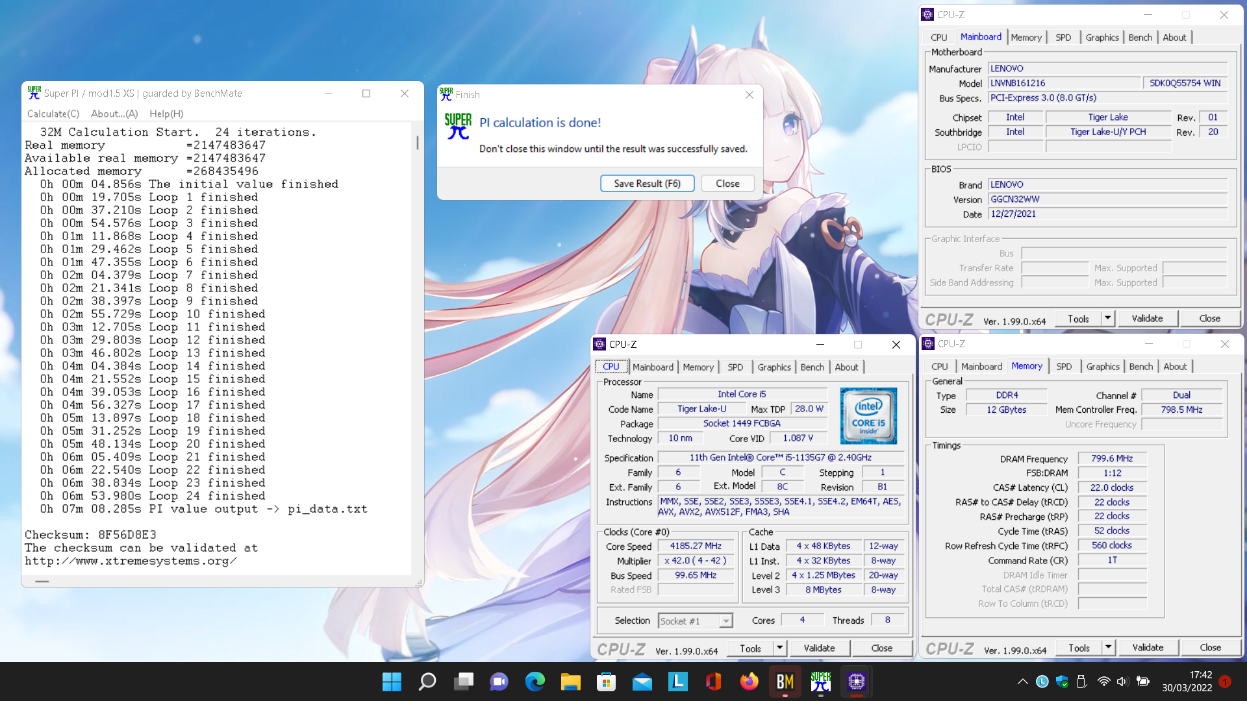The height and width of the screenshot is (701, 1247).
Task: Open Office app on taskbar
Action: [713, 682]
